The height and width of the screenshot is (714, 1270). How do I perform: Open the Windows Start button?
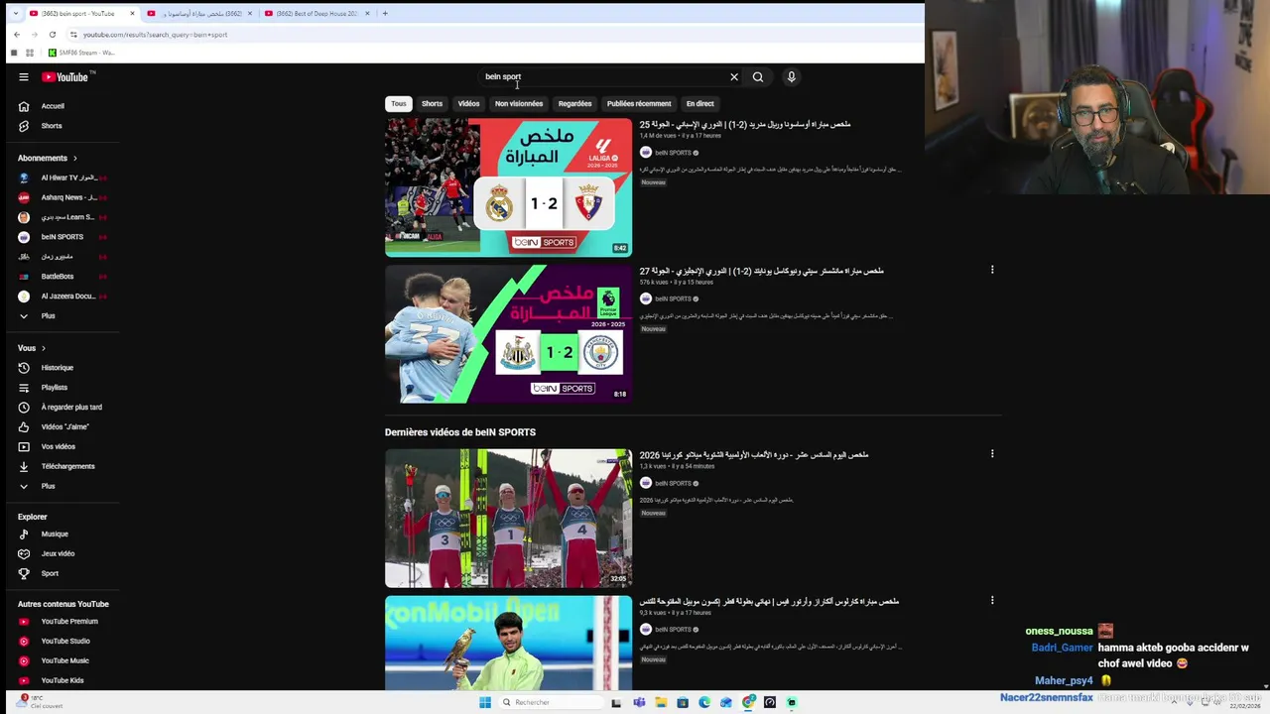click(485, 702)
